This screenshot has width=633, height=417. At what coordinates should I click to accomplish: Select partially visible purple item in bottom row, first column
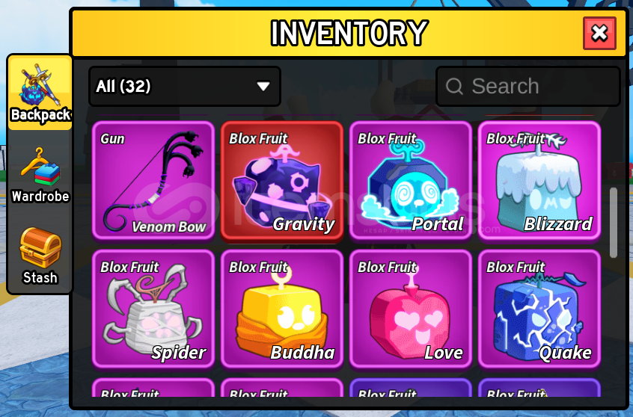(x=153, y=388)
